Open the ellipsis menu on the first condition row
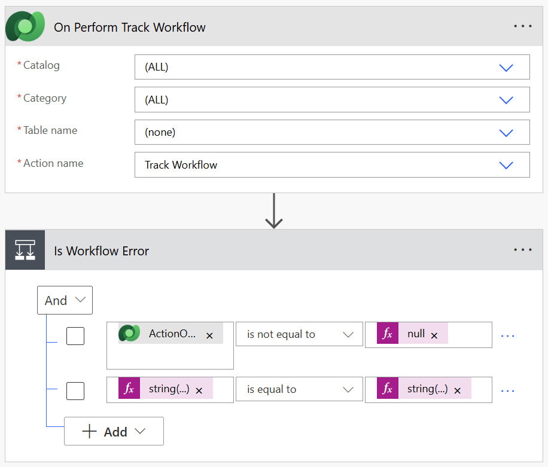The height and width of the screenshot is (467, 548). 508,335
